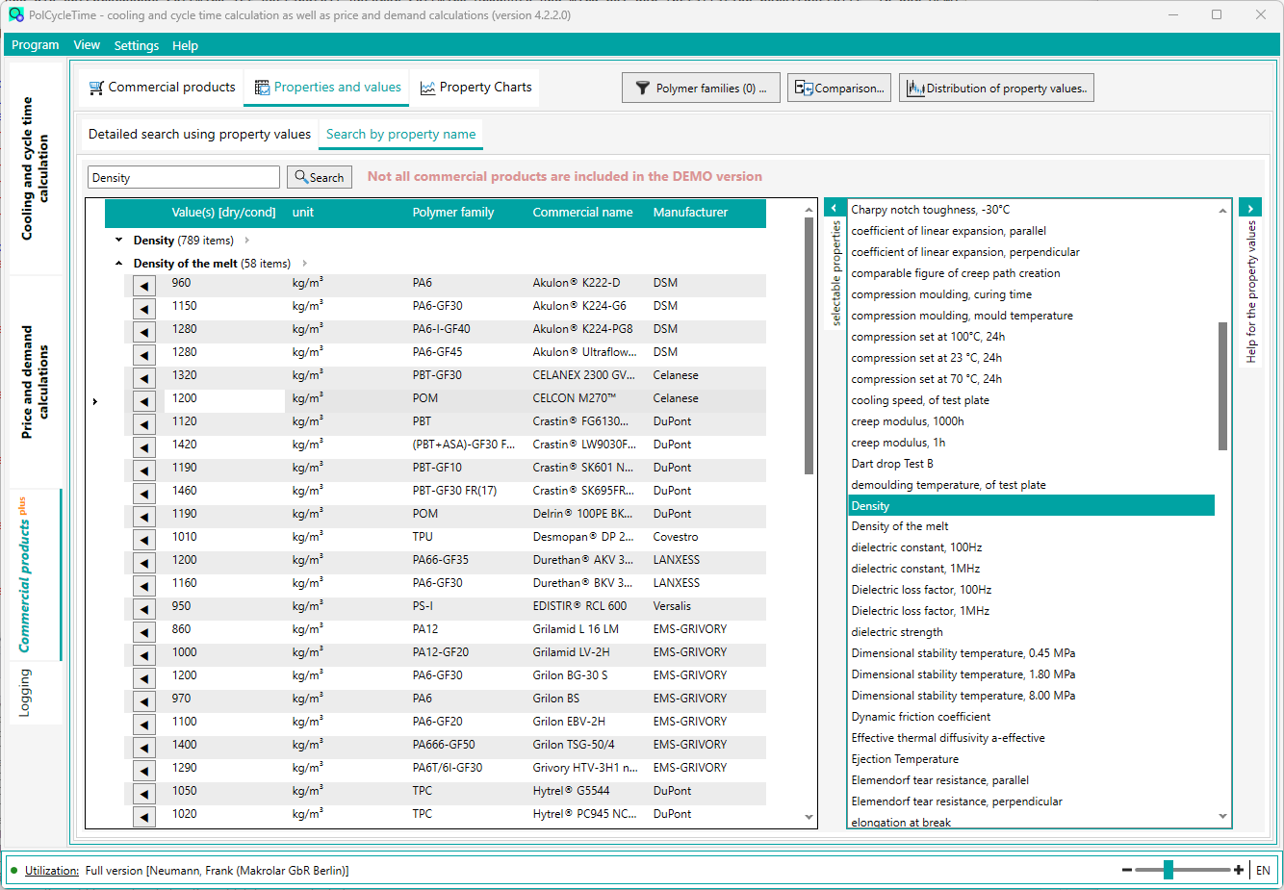This screenshot has width=1284, height=890.
Task: Open the Polymer families filter dropdown
Action: (x=701, y=88)
